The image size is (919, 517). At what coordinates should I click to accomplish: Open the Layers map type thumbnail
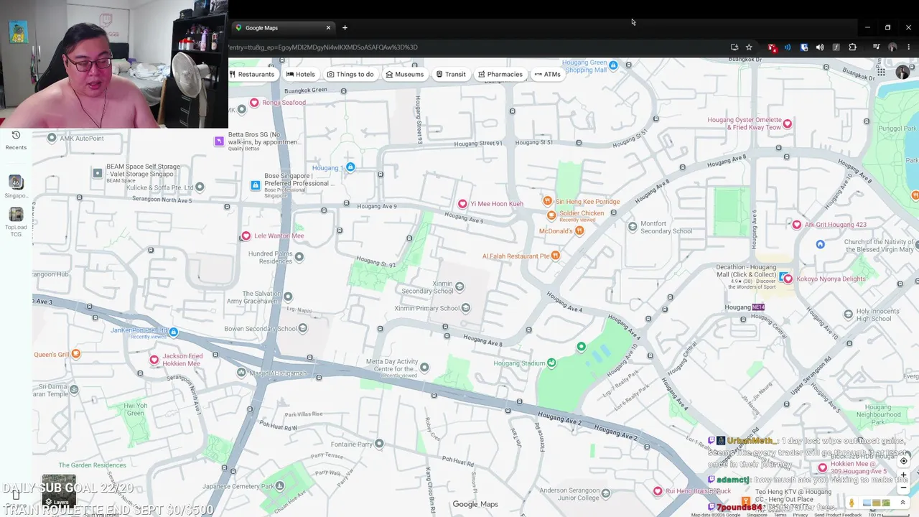(59, 490)
